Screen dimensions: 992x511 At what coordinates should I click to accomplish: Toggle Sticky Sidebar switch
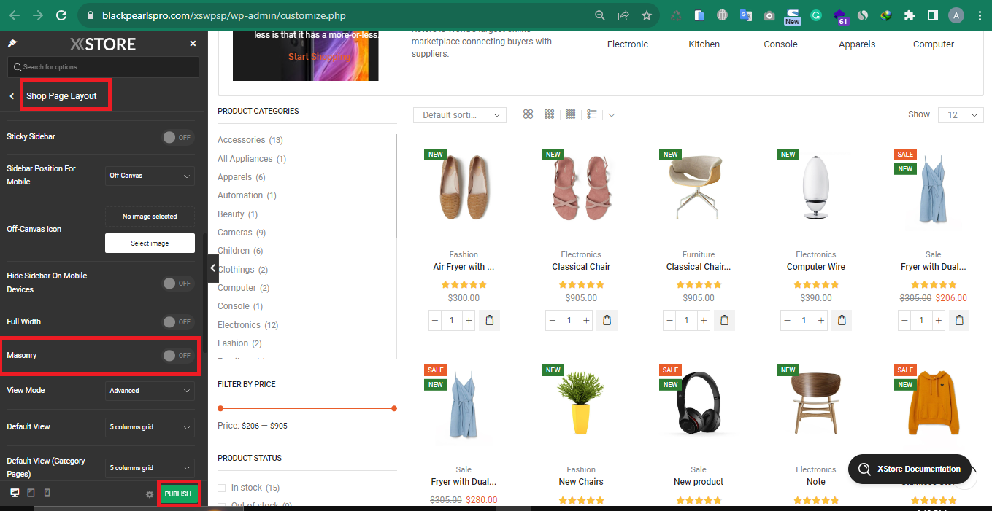point(177,137)
